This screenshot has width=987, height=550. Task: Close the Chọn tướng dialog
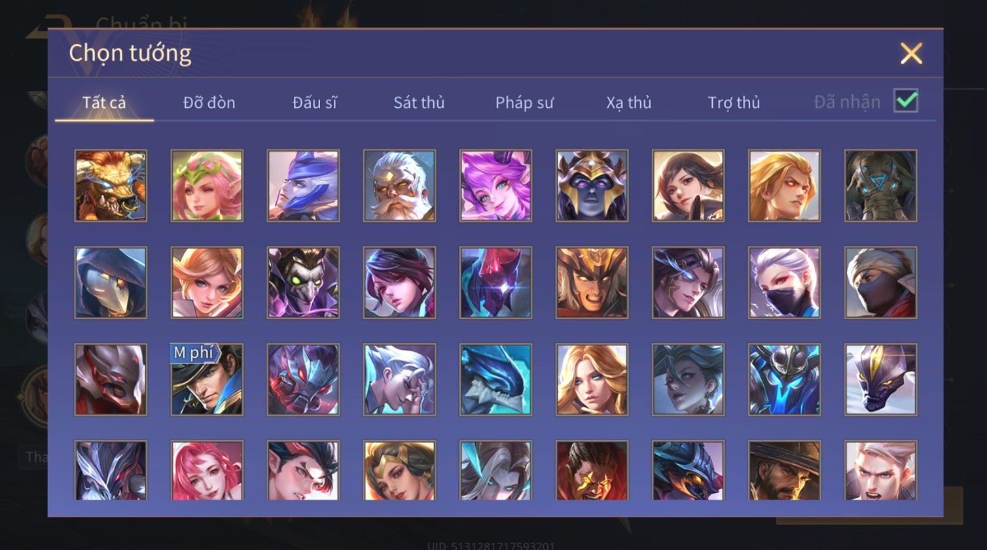tap(911, 53)
